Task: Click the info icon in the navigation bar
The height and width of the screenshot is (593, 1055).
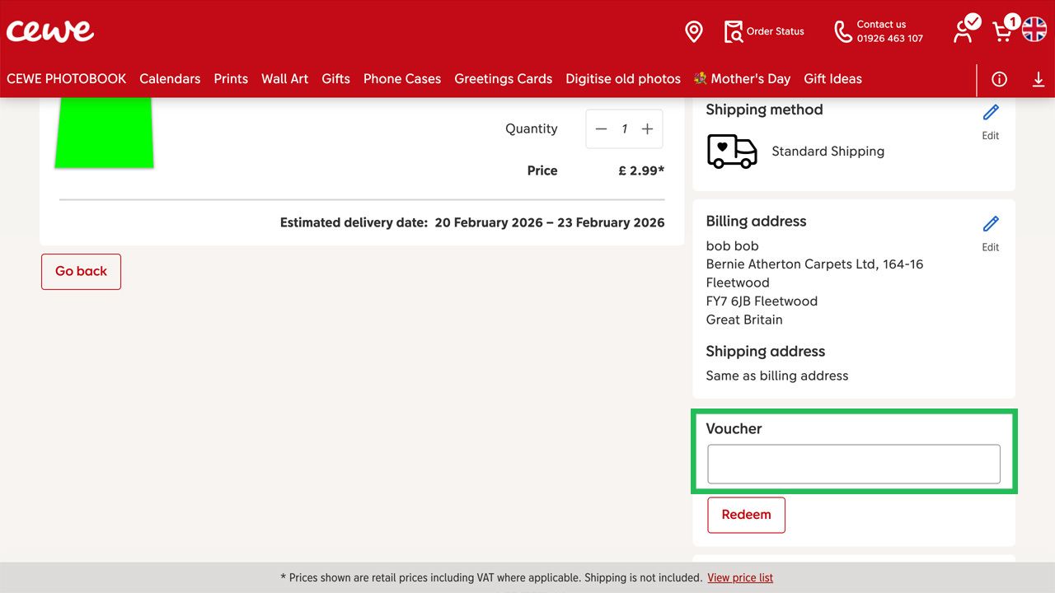Action: [999, 79]
